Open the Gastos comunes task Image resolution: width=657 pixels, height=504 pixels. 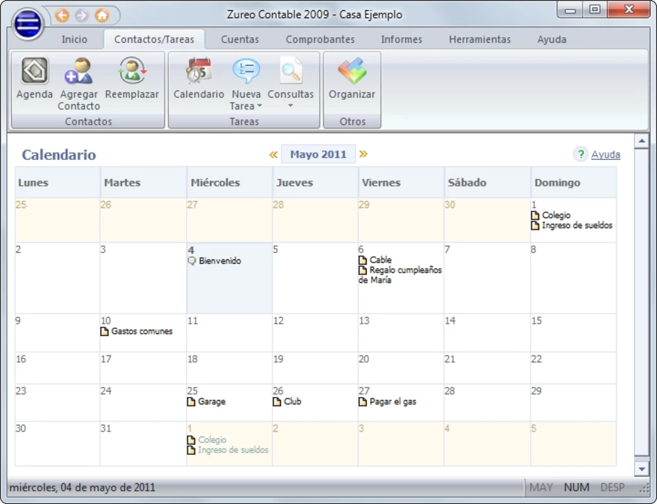click(x=142, y=331)
